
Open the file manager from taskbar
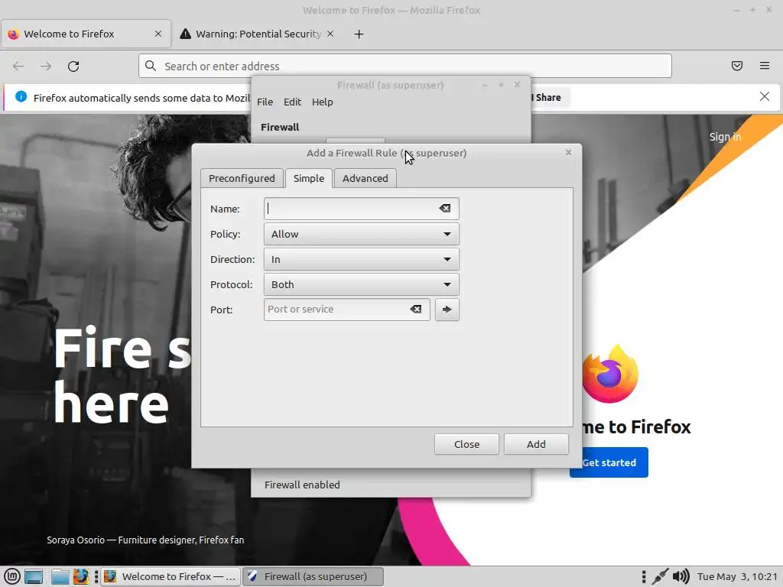(x=60, y=576)
